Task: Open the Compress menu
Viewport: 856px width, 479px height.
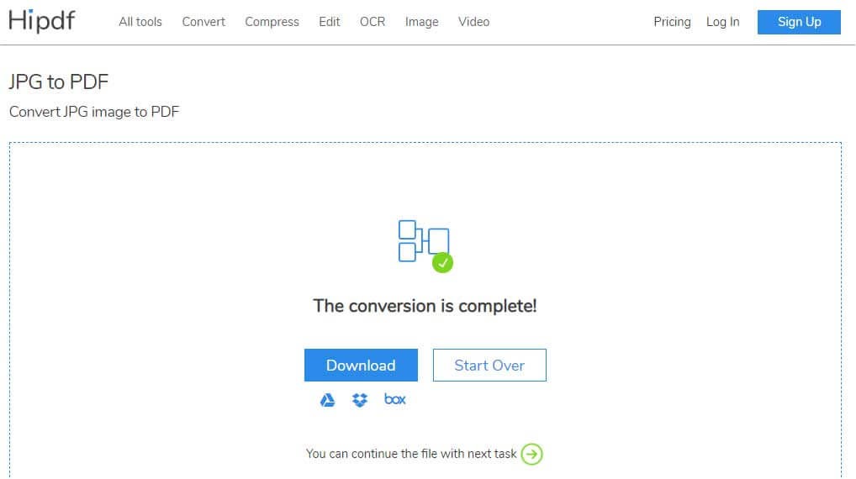Action: (272, 22)
